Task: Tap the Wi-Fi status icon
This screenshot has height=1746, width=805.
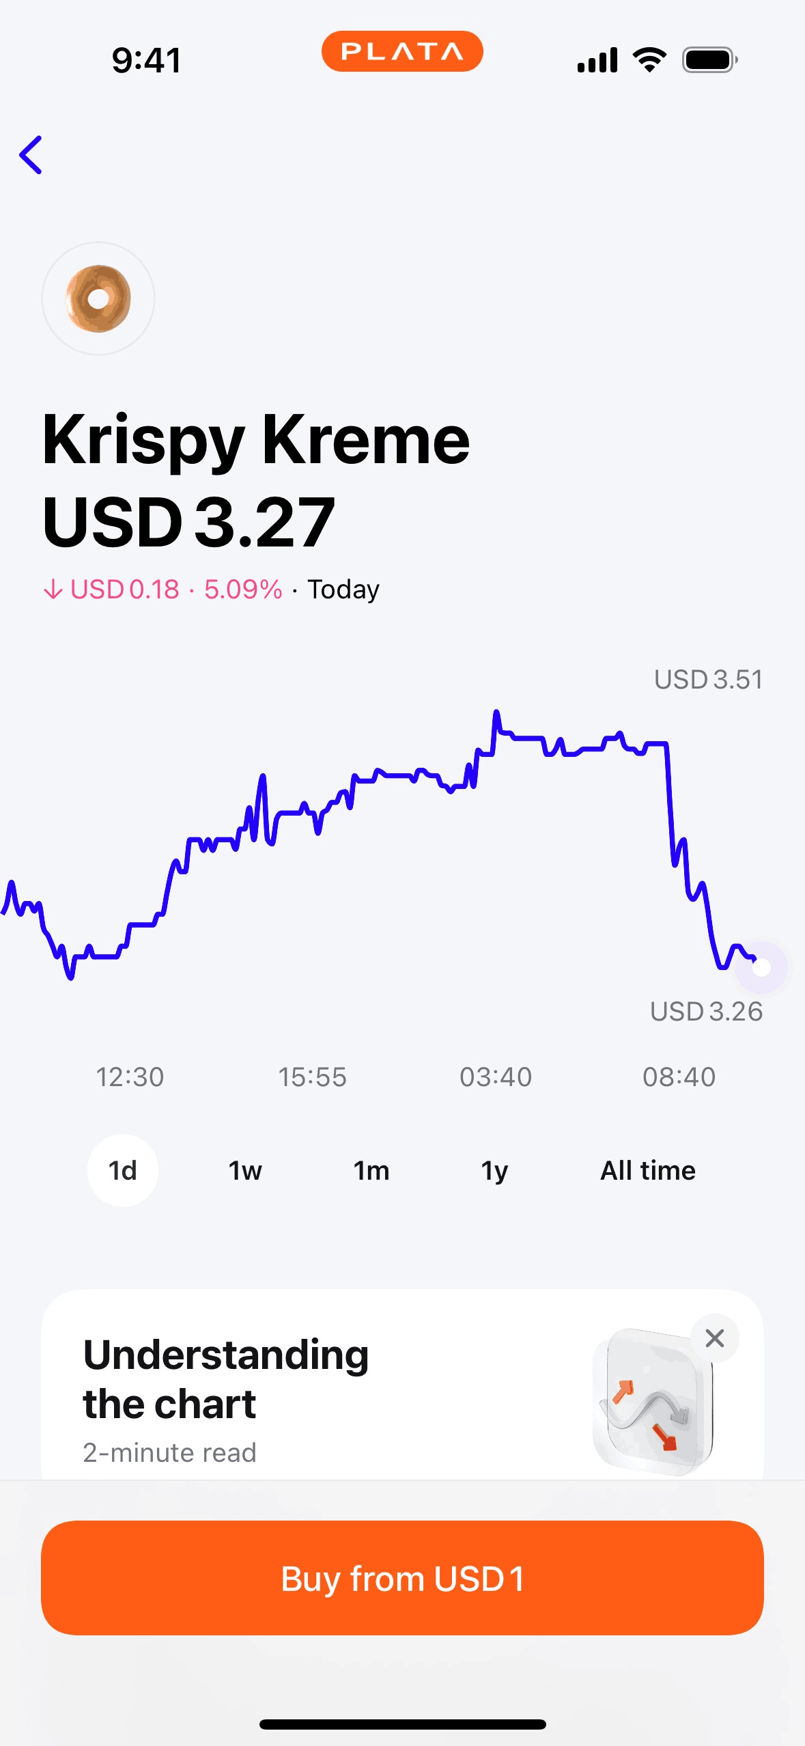Action: pyautogui.click(x=649, y=60)
